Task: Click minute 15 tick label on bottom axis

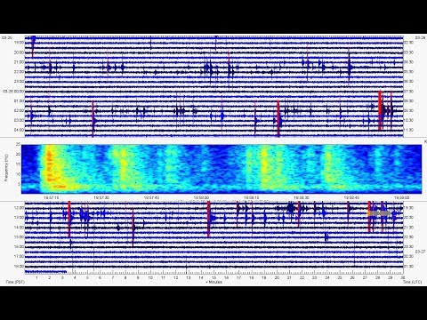Action: pyautogui.click(x=213, y=278)
